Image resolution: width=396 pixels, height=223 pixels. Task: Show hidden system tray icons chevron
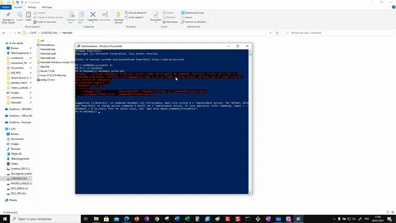(334, 219)
